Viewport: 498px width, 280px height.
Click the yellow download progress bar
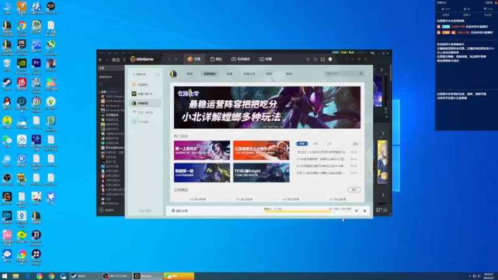tap(298, 212)
